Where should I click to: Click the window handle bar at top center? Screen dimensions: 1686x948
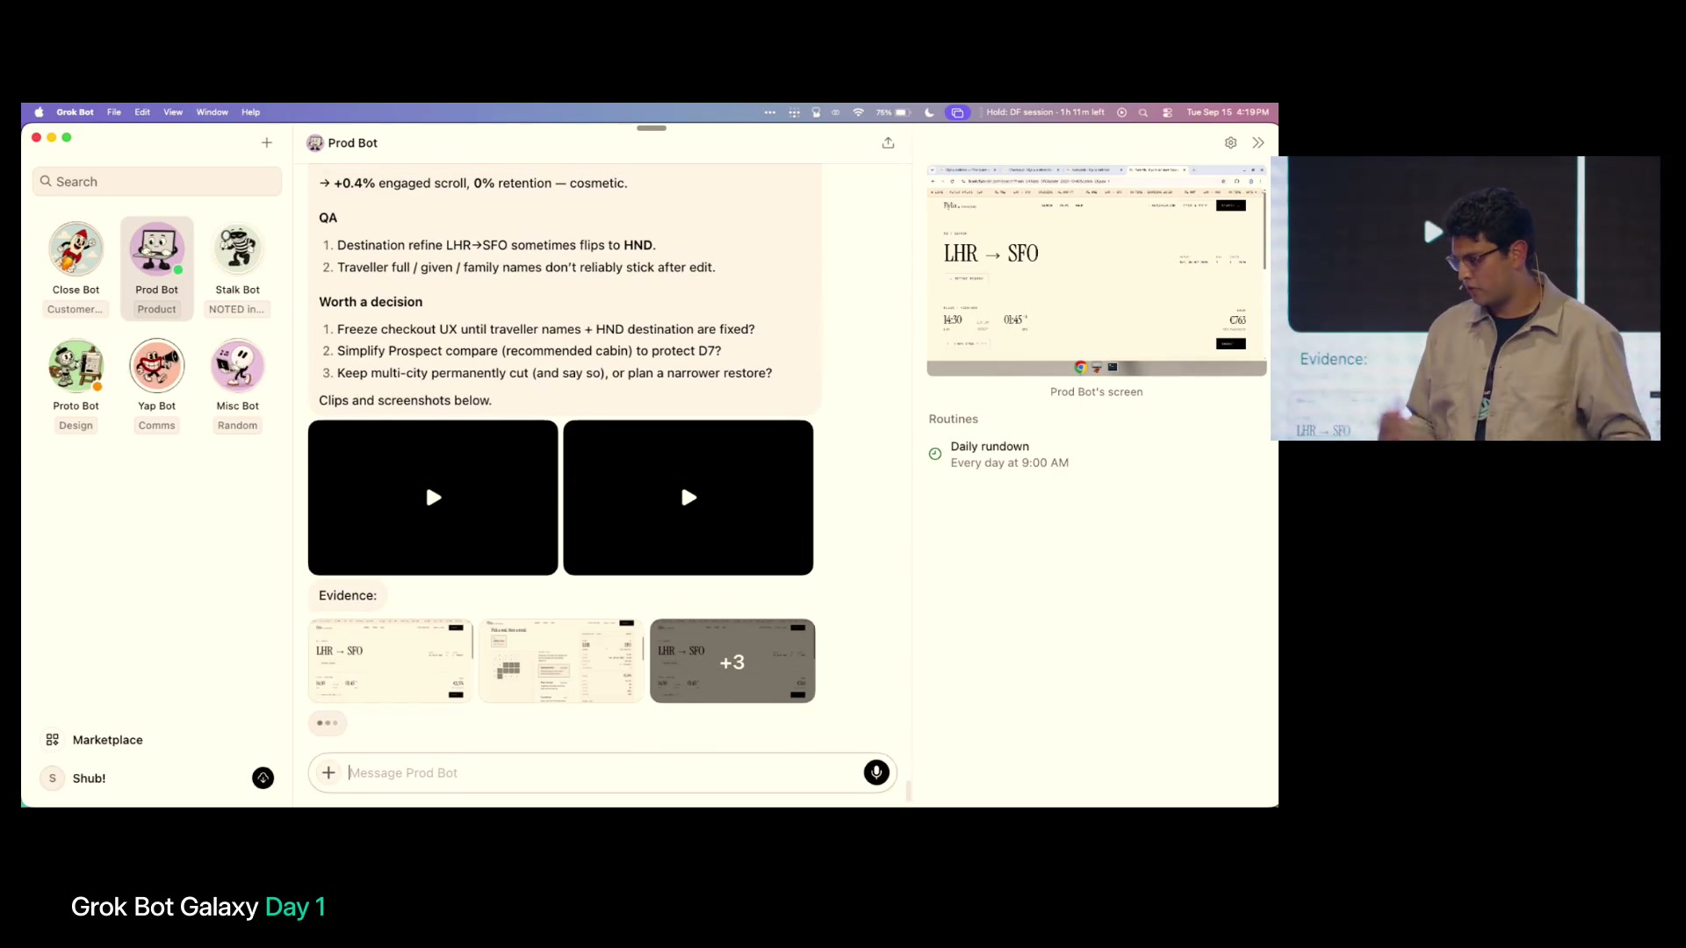[x=652, y=128]
